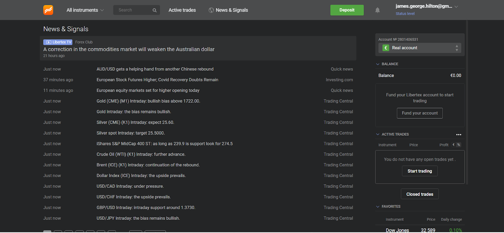Switch profit display to percent

(459, 145)
